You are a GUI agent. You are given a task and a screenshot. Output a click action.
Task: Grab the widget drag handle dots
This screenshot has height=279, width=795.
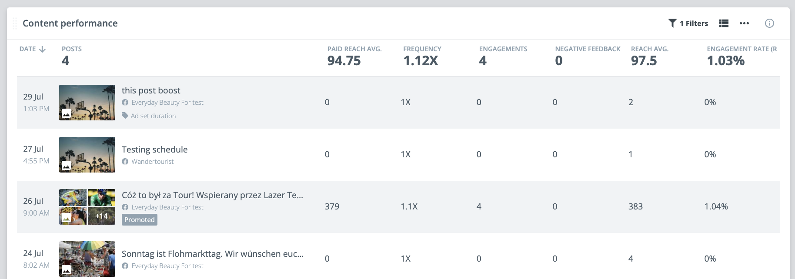pos(15,23)
